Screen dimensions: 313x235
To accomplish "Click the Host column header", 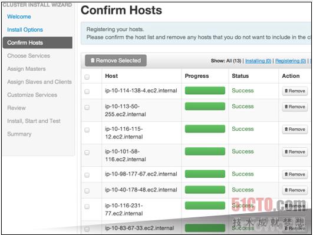I will (x=111, y=76).
